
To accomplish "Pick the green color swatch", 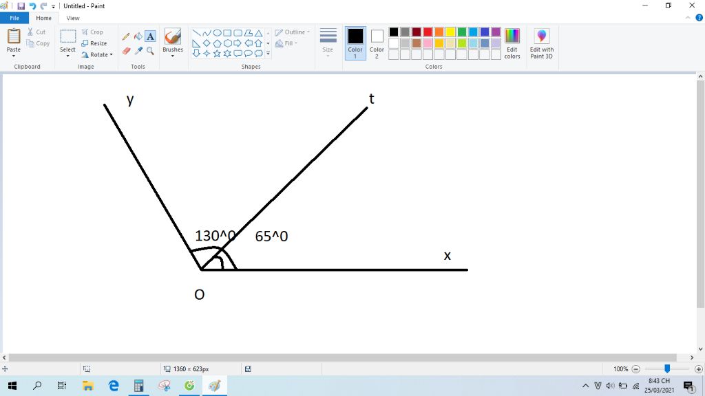I will (x=462, y=32).
